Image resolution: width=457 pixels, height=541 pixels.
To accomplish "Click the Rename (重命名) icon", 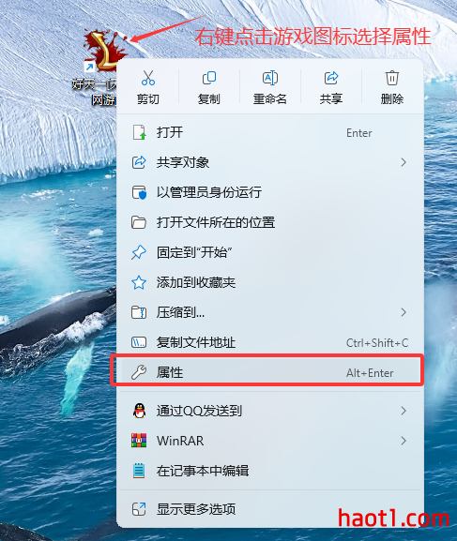I will click(269, 78).
